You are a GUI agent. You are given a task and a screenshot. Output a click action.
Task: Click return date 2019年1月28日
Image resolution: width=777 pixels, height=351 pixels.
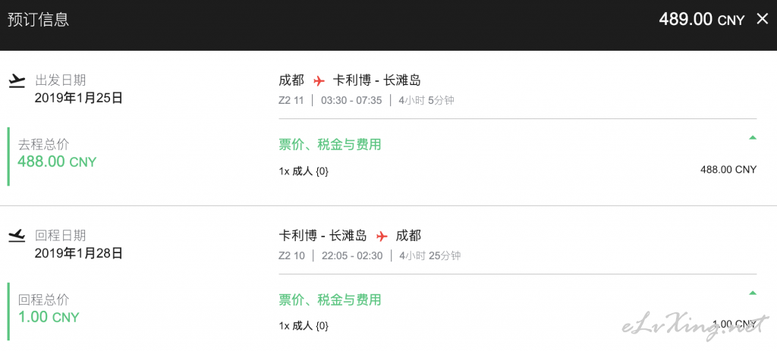78,253
